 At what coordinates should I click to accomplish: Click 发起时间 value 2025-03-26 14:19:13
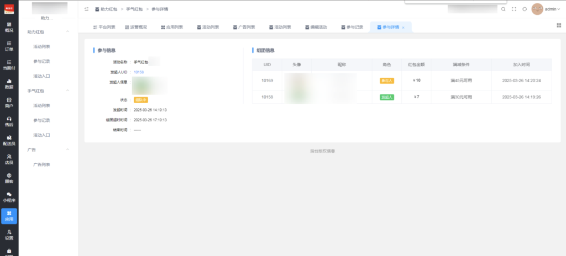click(150, 110)
